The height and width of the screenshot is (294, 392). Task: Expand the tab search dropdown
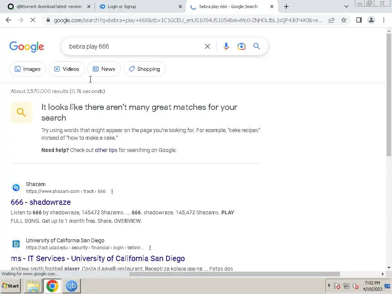click(346, 7)
